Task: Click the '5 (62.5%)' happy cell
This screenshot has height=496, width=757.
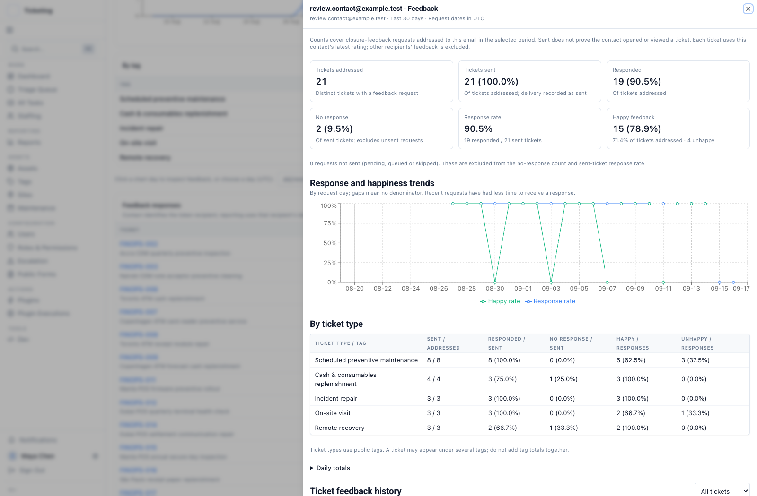Action: tap(631, 360)
